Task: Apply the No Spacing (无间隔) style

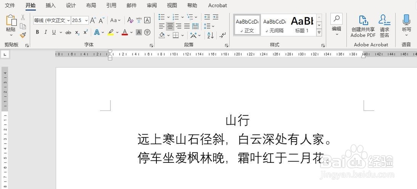Action: tap(274, 25)
